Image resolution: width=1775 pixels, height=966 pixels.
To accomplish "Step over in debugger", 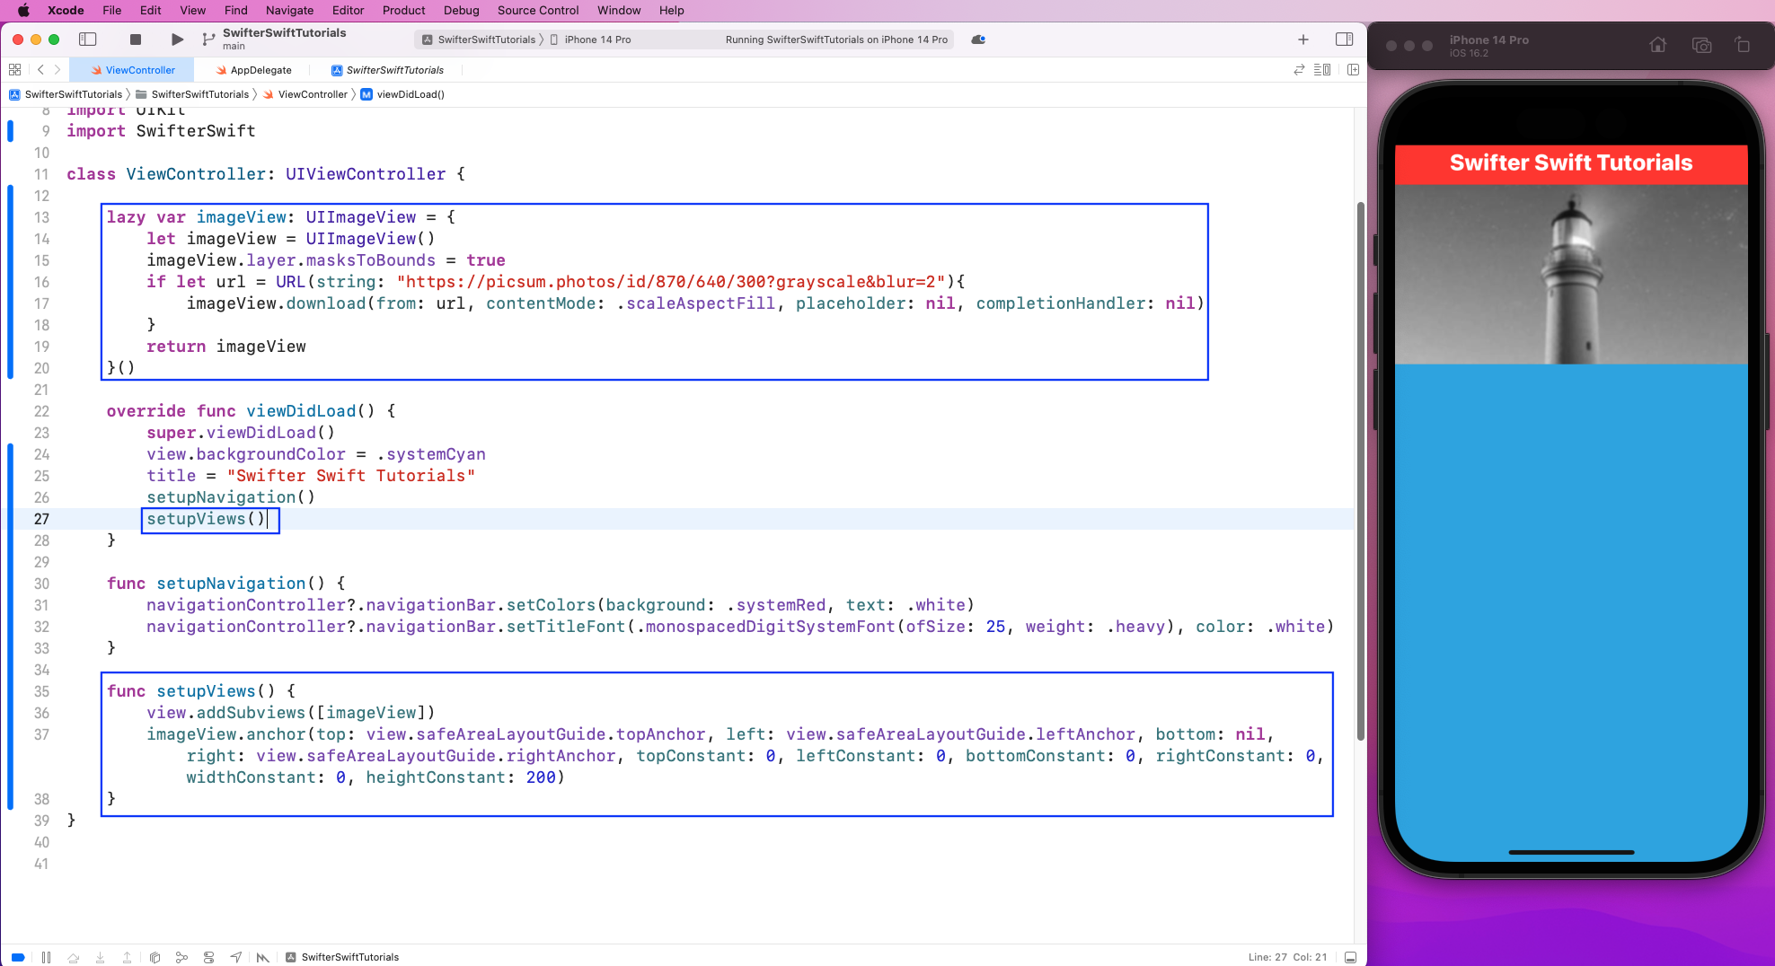I will [x=74, y=957].
